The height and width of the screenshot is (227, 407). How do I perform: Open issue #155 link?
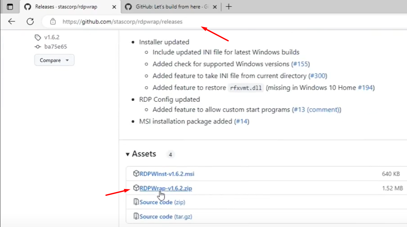click(x=300, y=64)
